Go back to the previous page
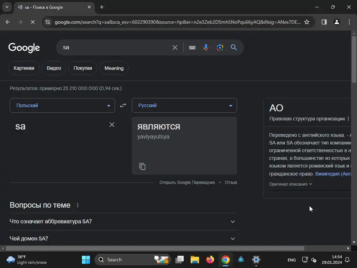 (x=8, y=22)
